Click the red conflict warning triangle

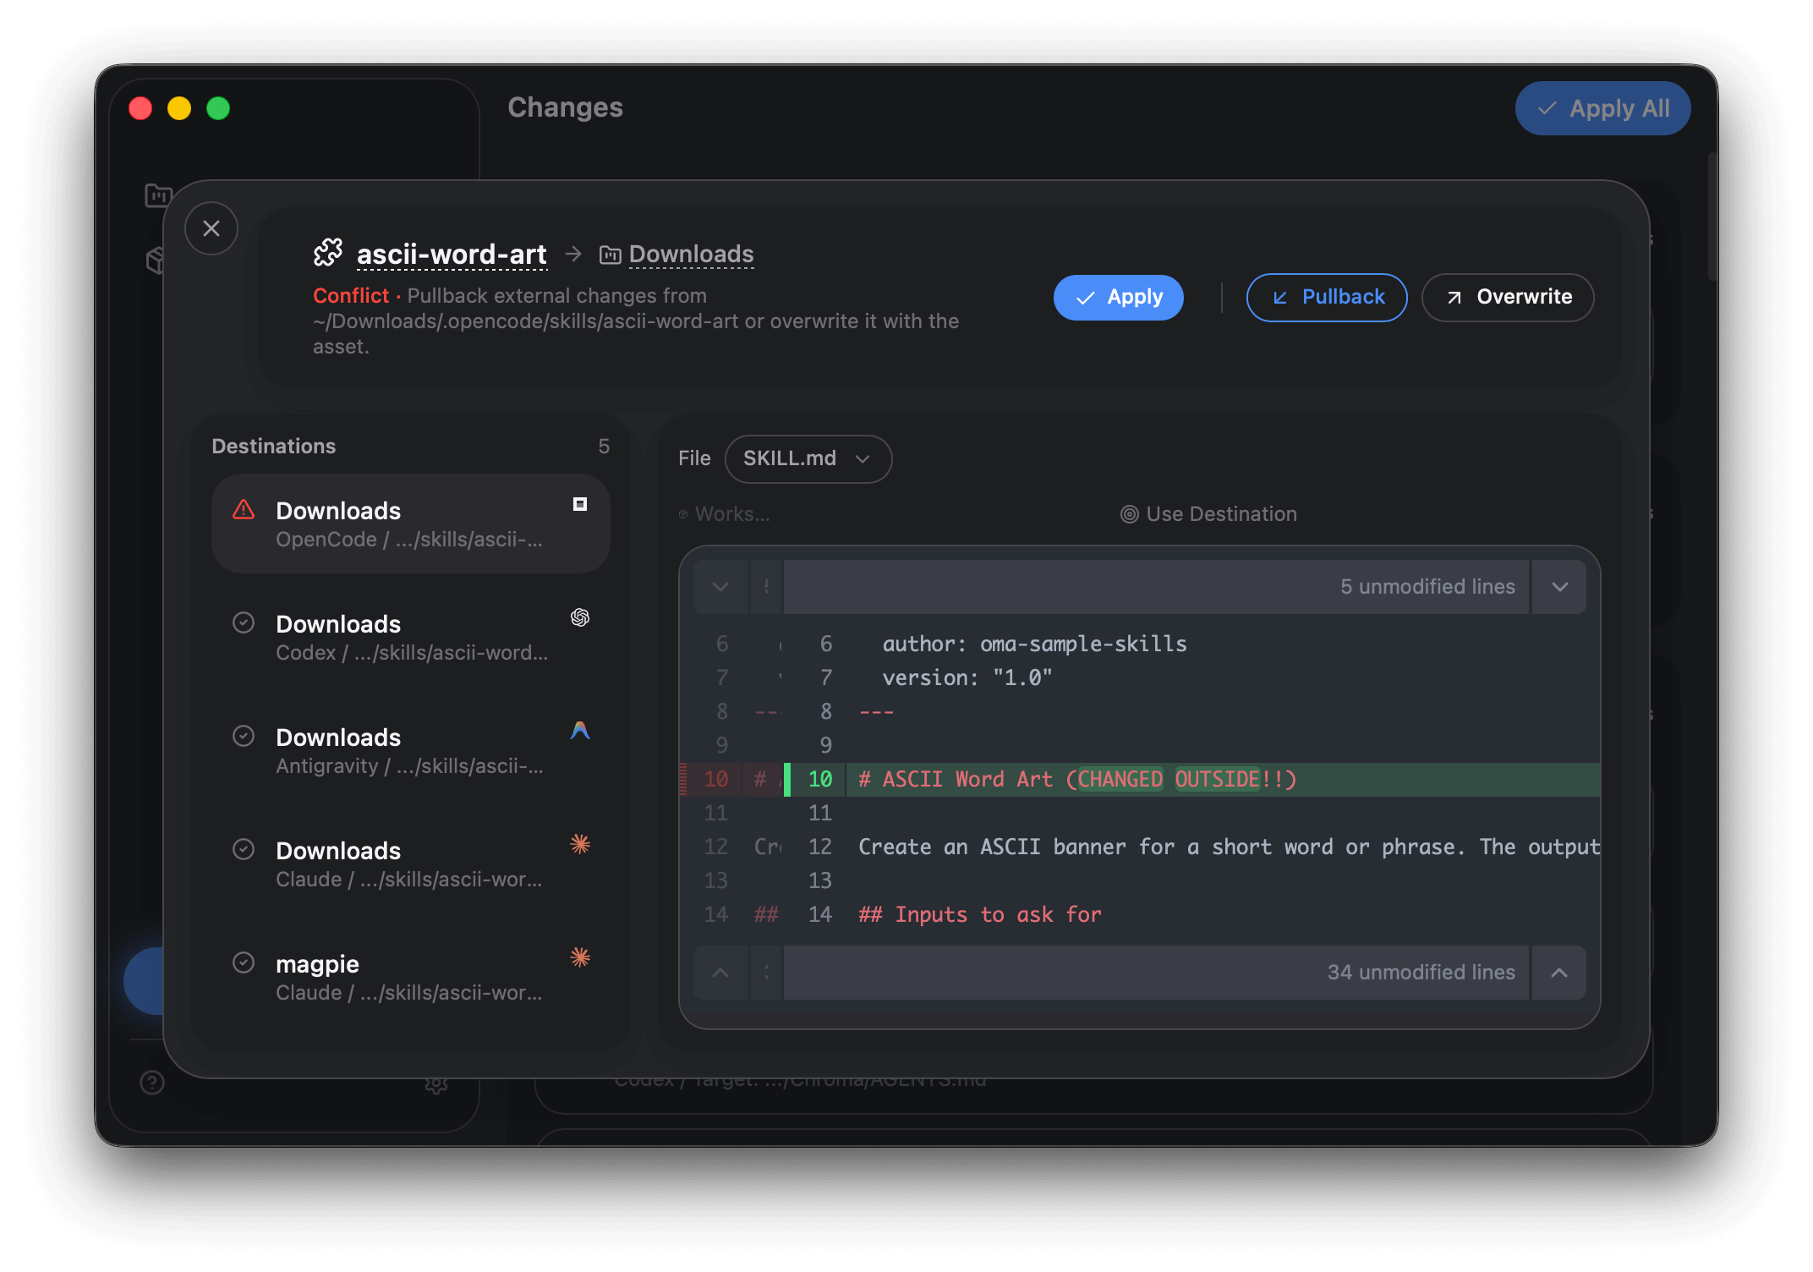coord(243,510)
